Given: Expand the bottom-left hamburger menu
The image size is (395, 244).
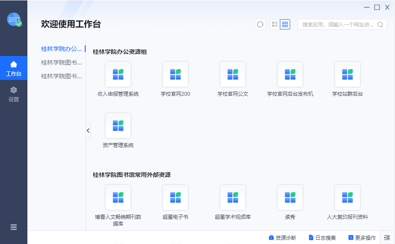Looking at the screenshot, I should (x=14, y=227).
